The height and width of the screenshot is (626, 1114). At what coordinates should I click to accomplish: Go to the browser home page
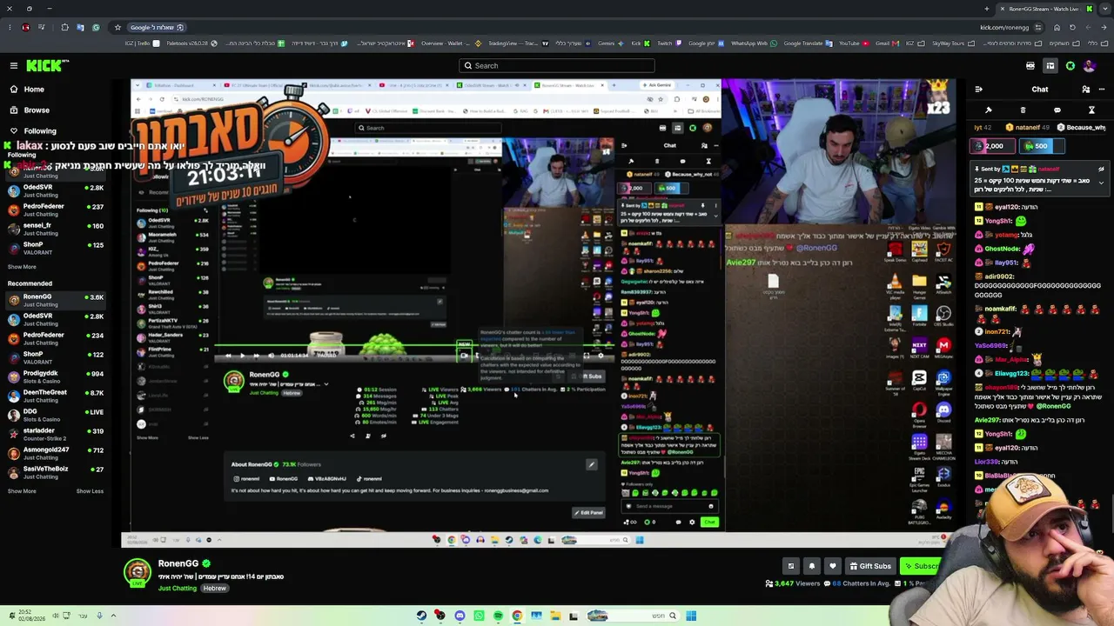pos(1057,27)
